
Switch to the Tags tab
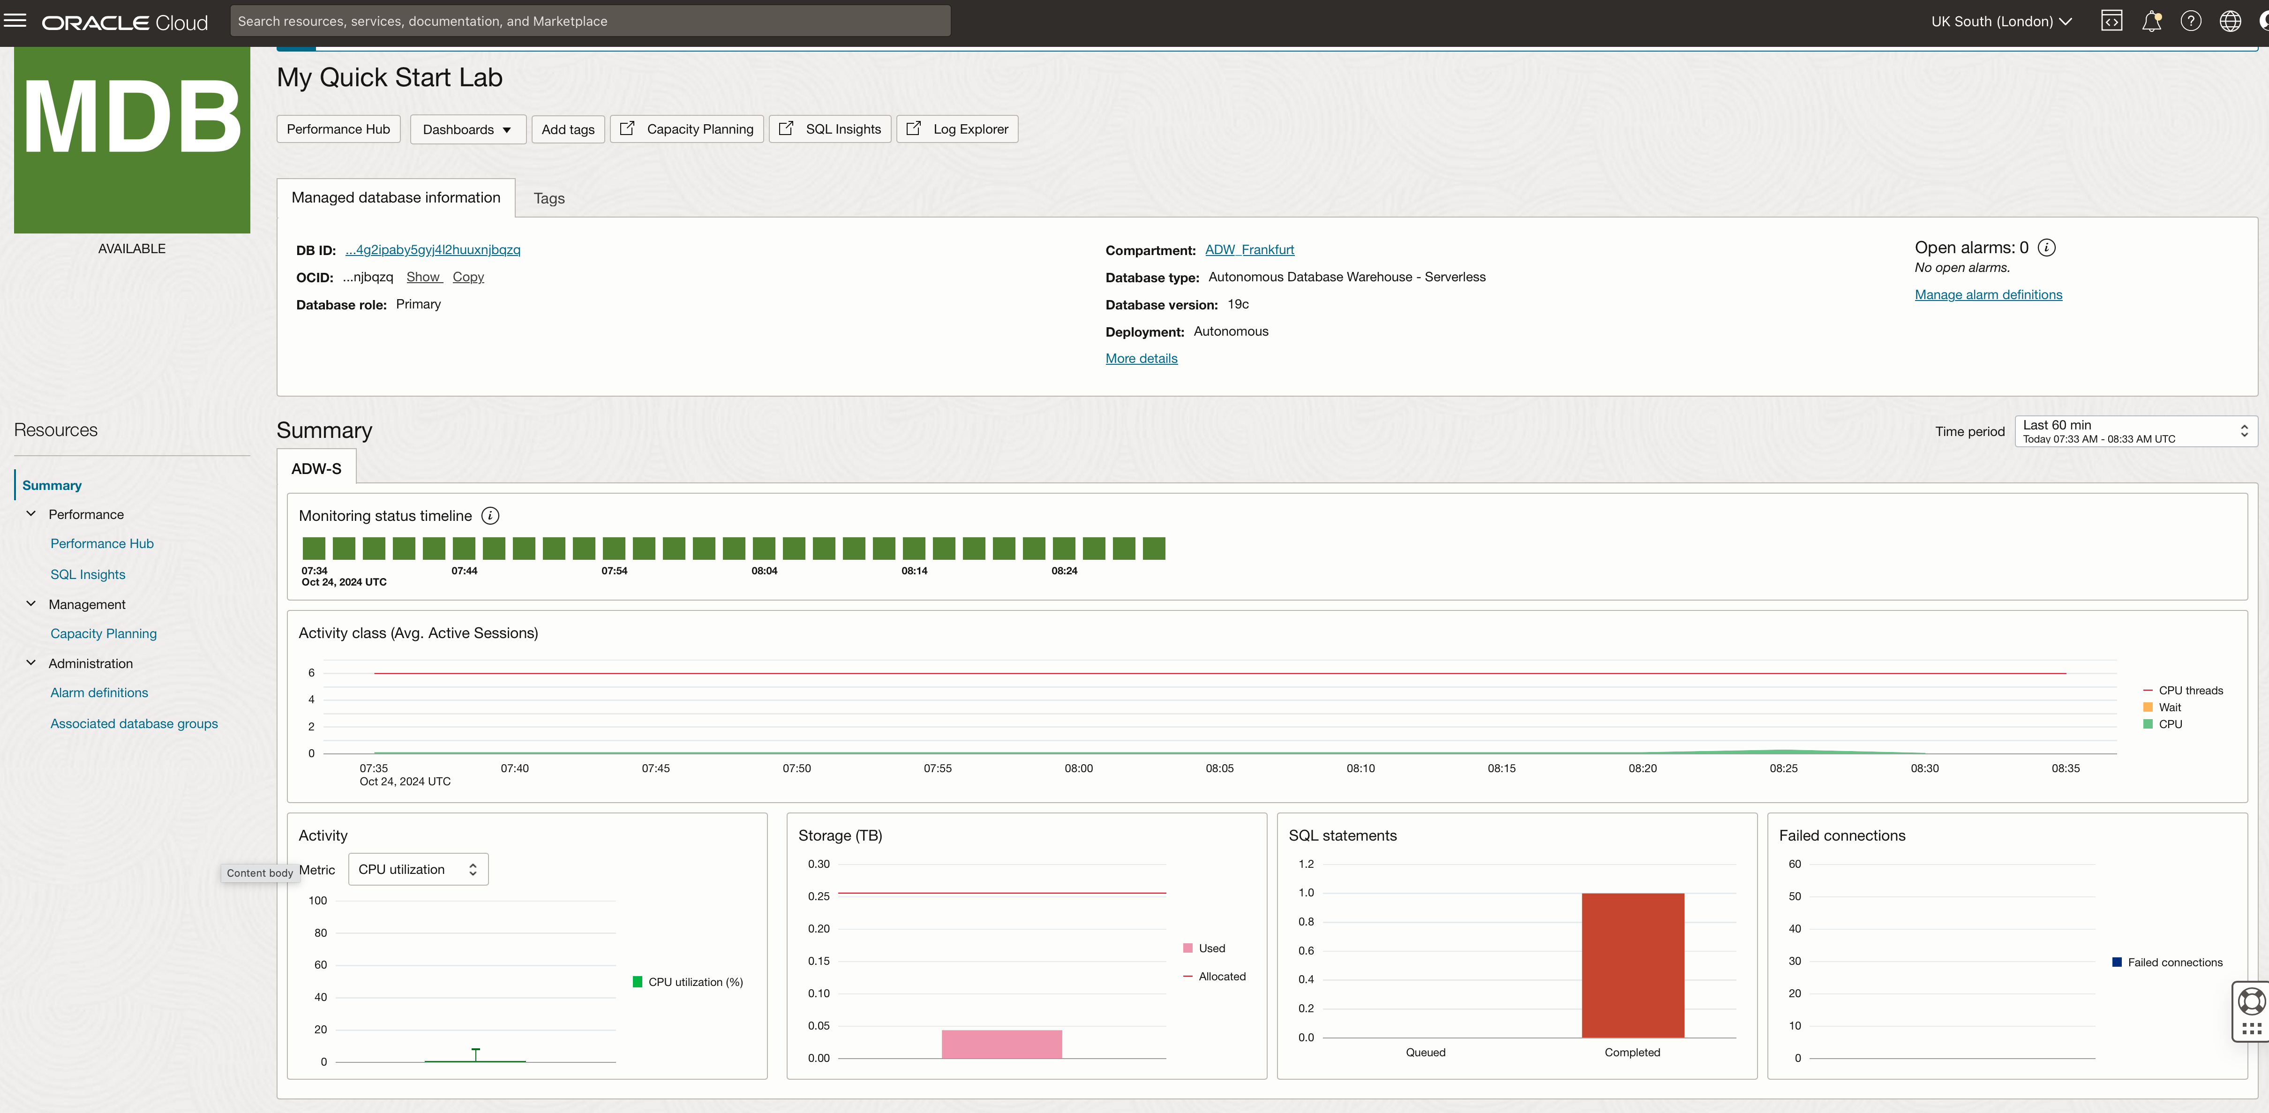pos(549,198)
